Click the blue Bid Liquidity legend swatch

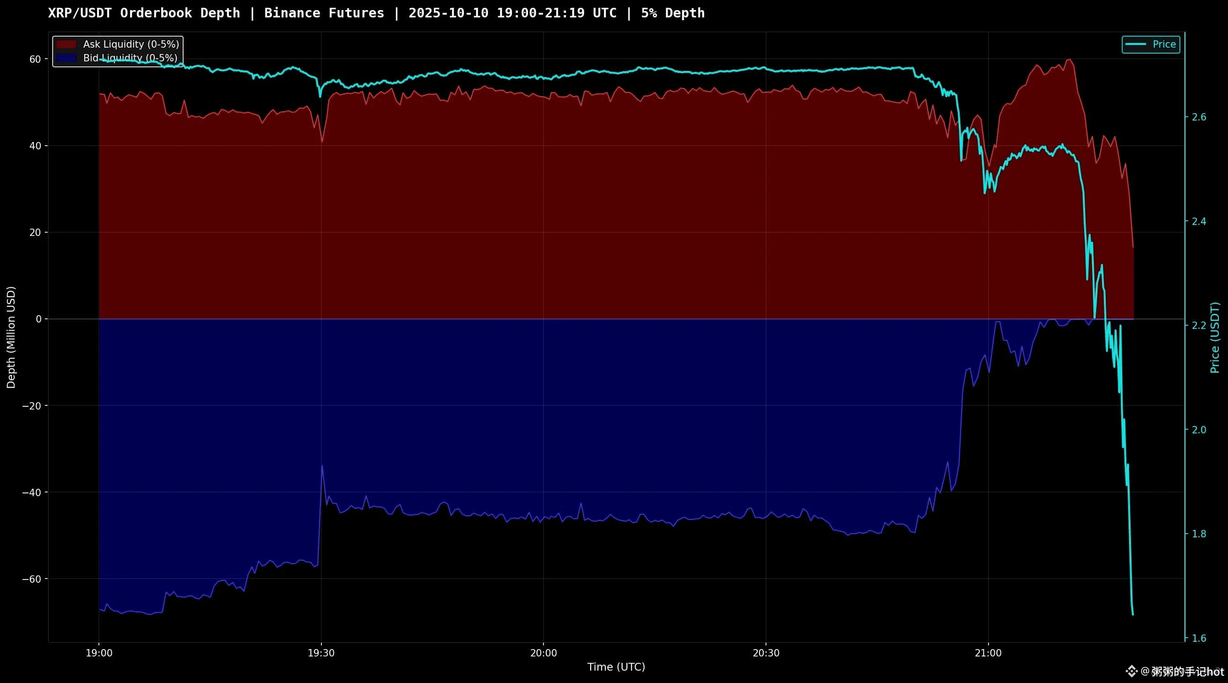[x=66, y=58]
